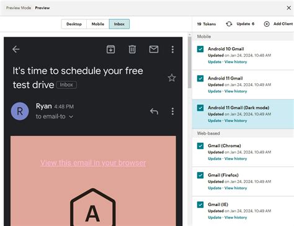Screen dimensions: 294x226
Task: Click the '19 Tokens' text
Action: tap(207, 24)
